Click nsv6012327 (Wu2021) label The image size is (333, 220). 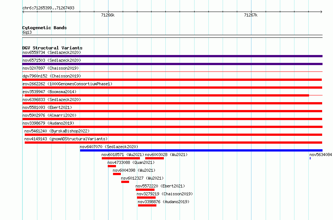tap(142, 178)
